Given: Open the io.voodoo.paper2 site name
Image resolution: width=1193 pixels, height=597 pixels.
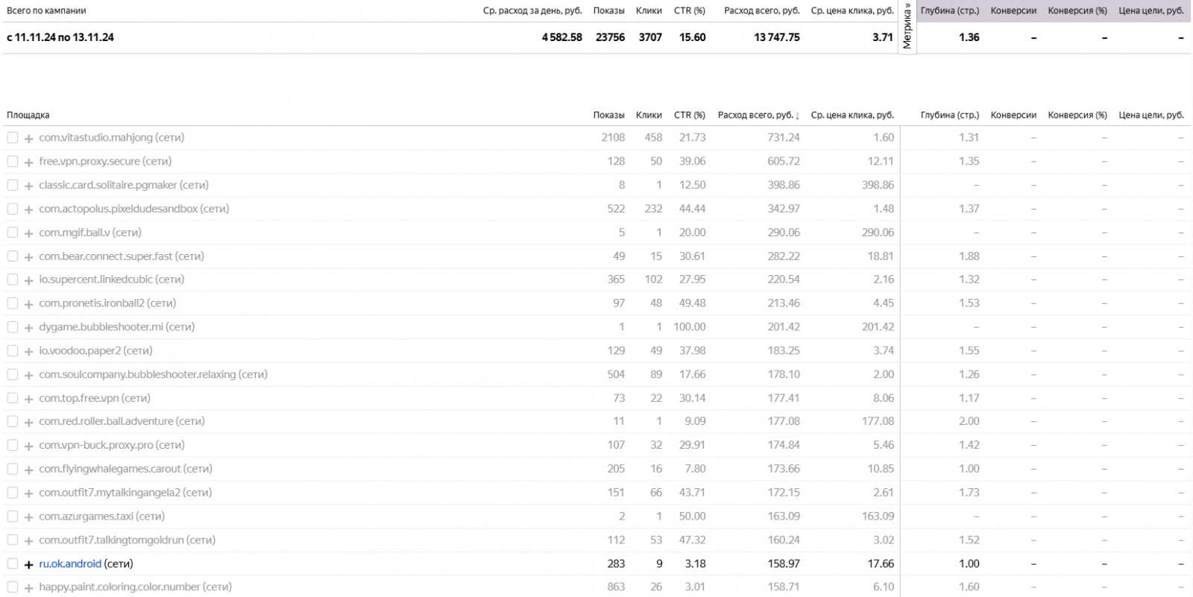Looking at the screenshot, I should click(80, 350).
